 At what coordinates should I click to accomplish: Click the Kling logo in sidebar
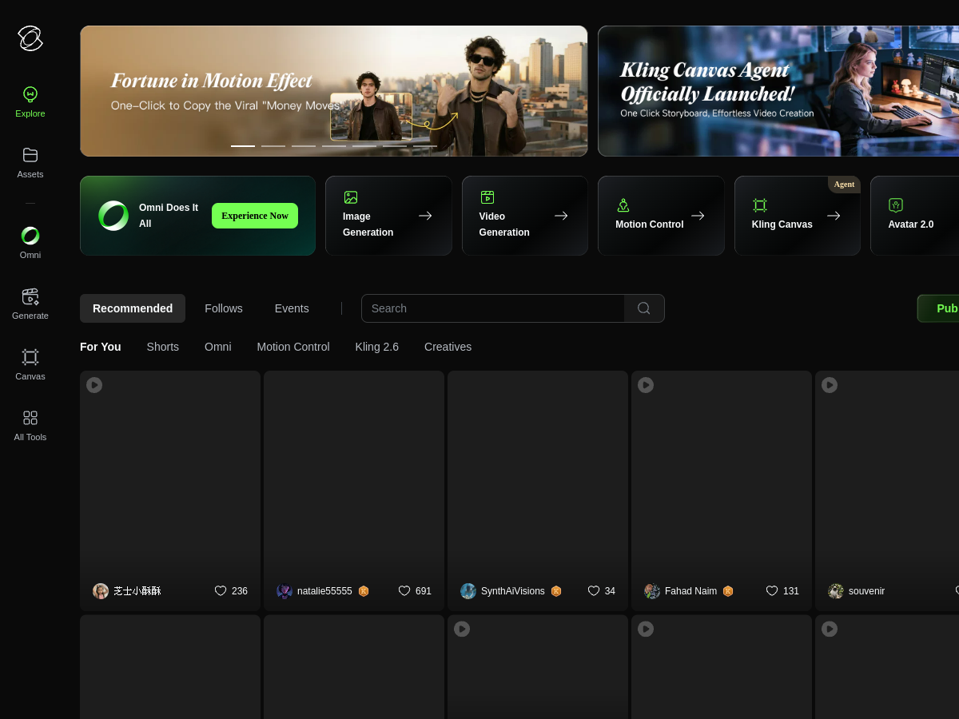30,38
